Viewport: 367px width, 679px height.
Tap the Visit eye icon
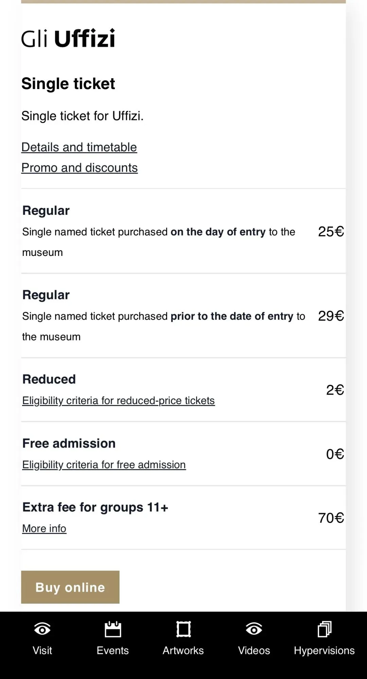[42, 629]
